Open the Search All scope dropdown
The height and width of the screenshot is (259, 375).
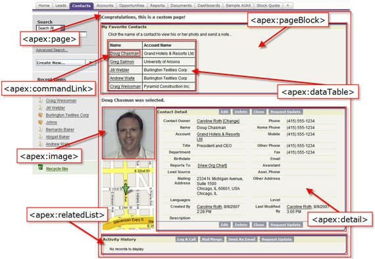click(x=51, y=28)
